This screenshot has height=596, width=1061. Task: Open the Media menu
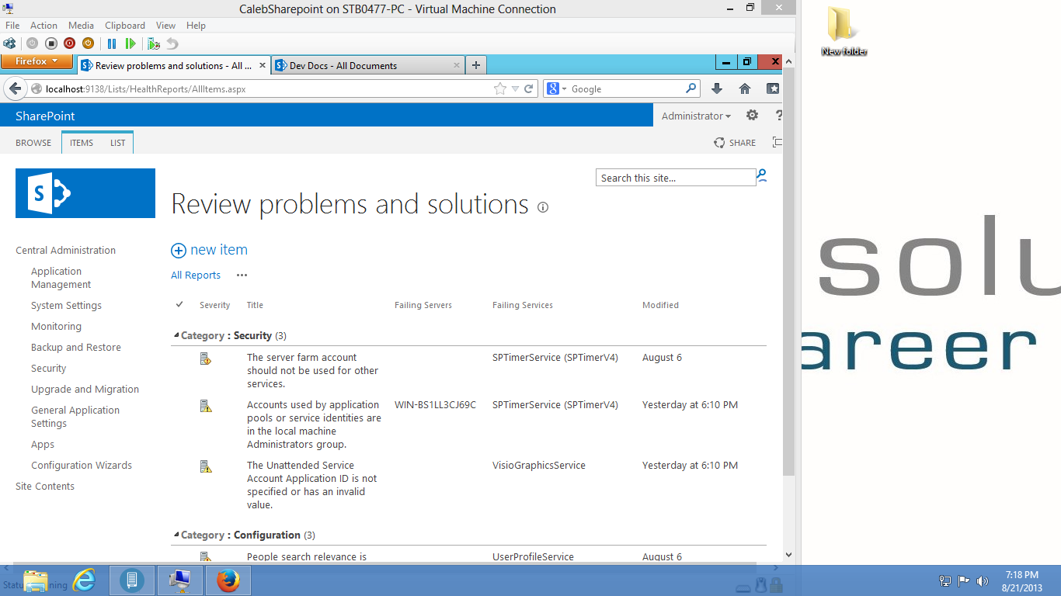[81, 26]
